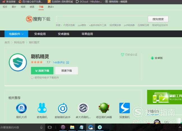Screen dimensions: 182x131
Task: Click the microphone icon in taskbar search
Action: pos(41,127)
